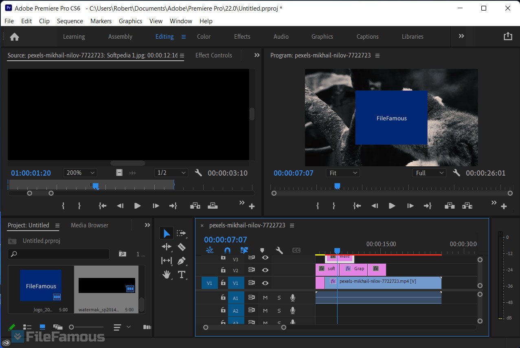Select the Track Select Forward tool
Viewport: 520px width, 348px height.
pos(181,233)
